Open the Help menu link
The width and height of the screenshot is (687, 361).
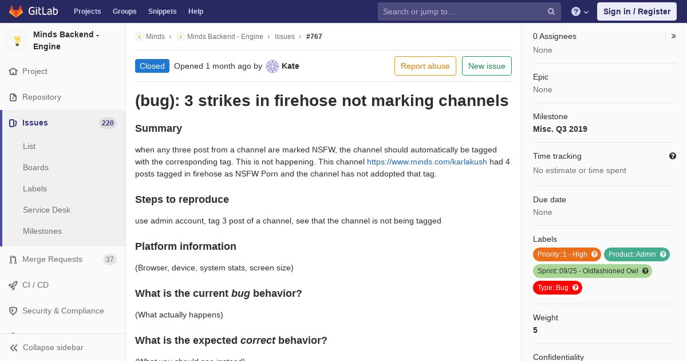click(196, 11)
